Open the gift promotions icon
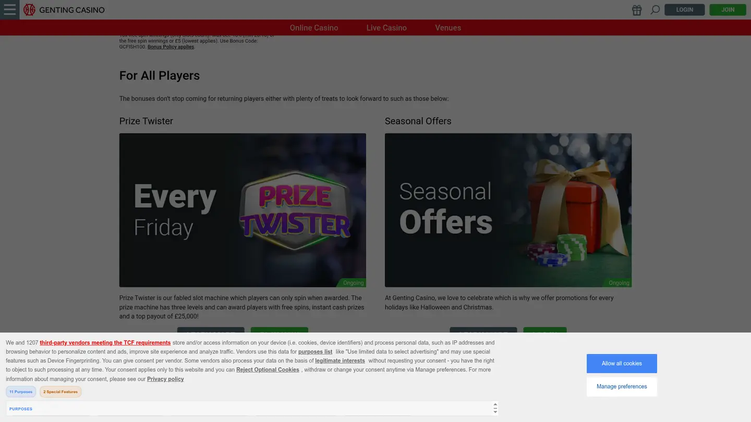 (x=637, y=10)
